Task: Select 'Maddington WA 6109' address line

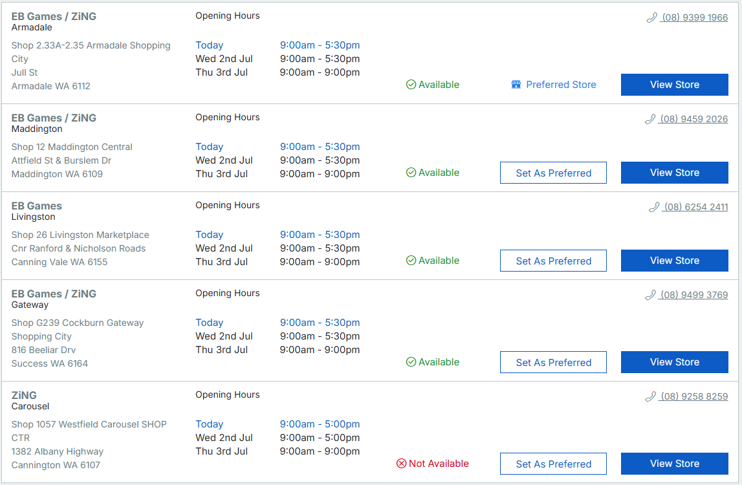Action: 57,174
